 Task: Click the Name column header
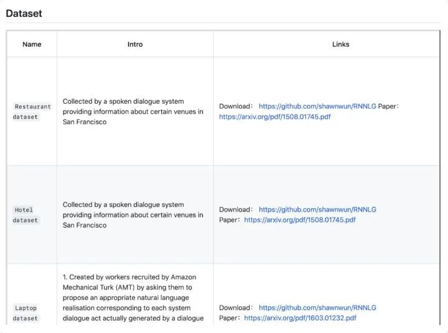pyautogui.click(x=32, y=45)
